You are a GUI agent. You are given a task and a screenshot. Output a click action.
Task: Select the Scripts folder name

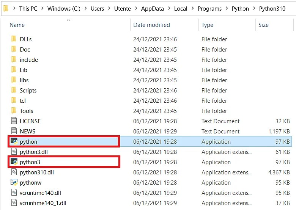click(28, 91)
